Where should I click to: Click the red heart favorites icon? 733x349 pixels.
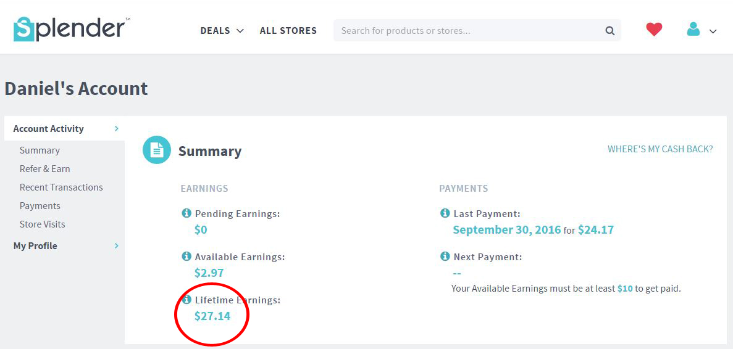click(654, 29)
